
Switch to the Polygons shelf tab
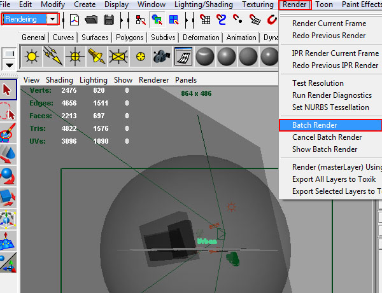coord(130,37)
